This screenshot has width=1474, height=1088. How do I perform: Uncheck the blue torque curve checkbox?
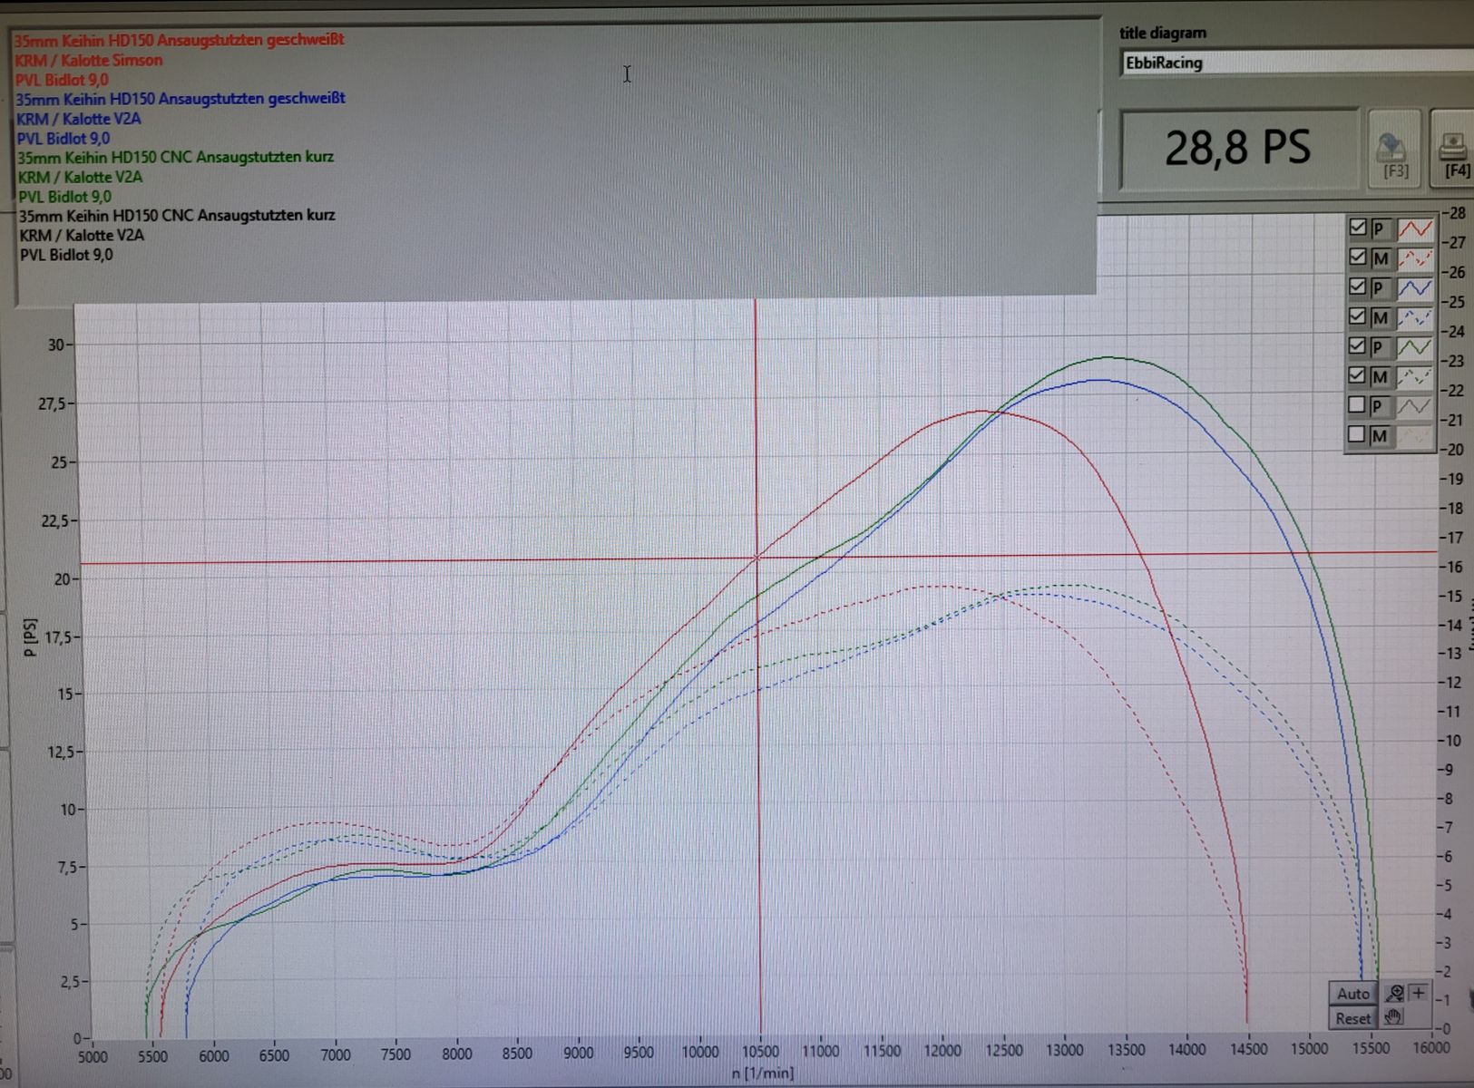(x=1358, y=316)
